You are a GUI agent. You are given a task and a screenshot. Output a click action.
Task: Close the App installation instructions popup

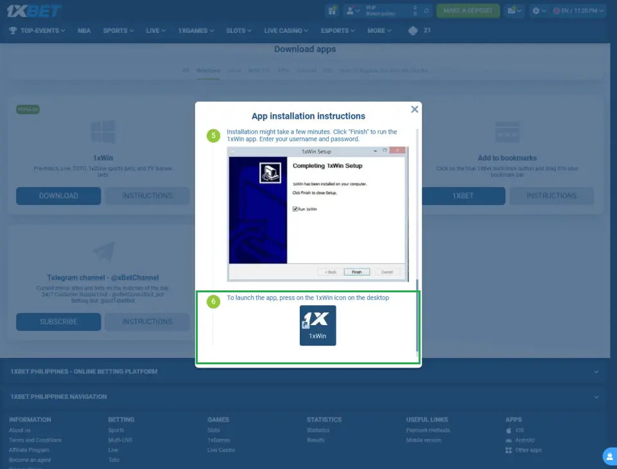(414, 109)
